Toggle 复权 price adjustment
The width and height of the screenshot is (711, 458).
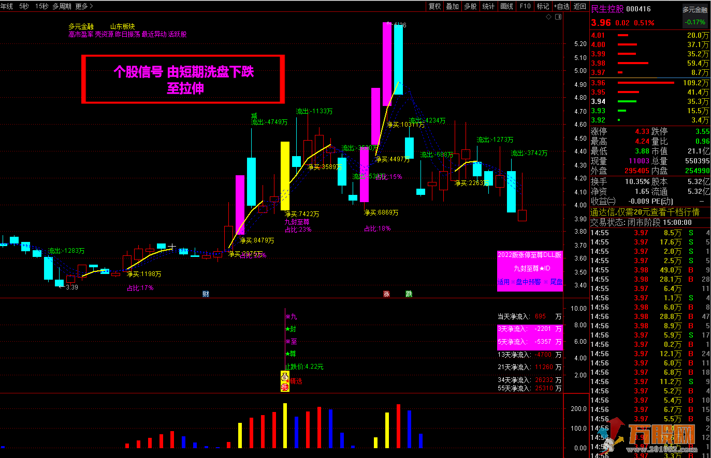(435, 6)
